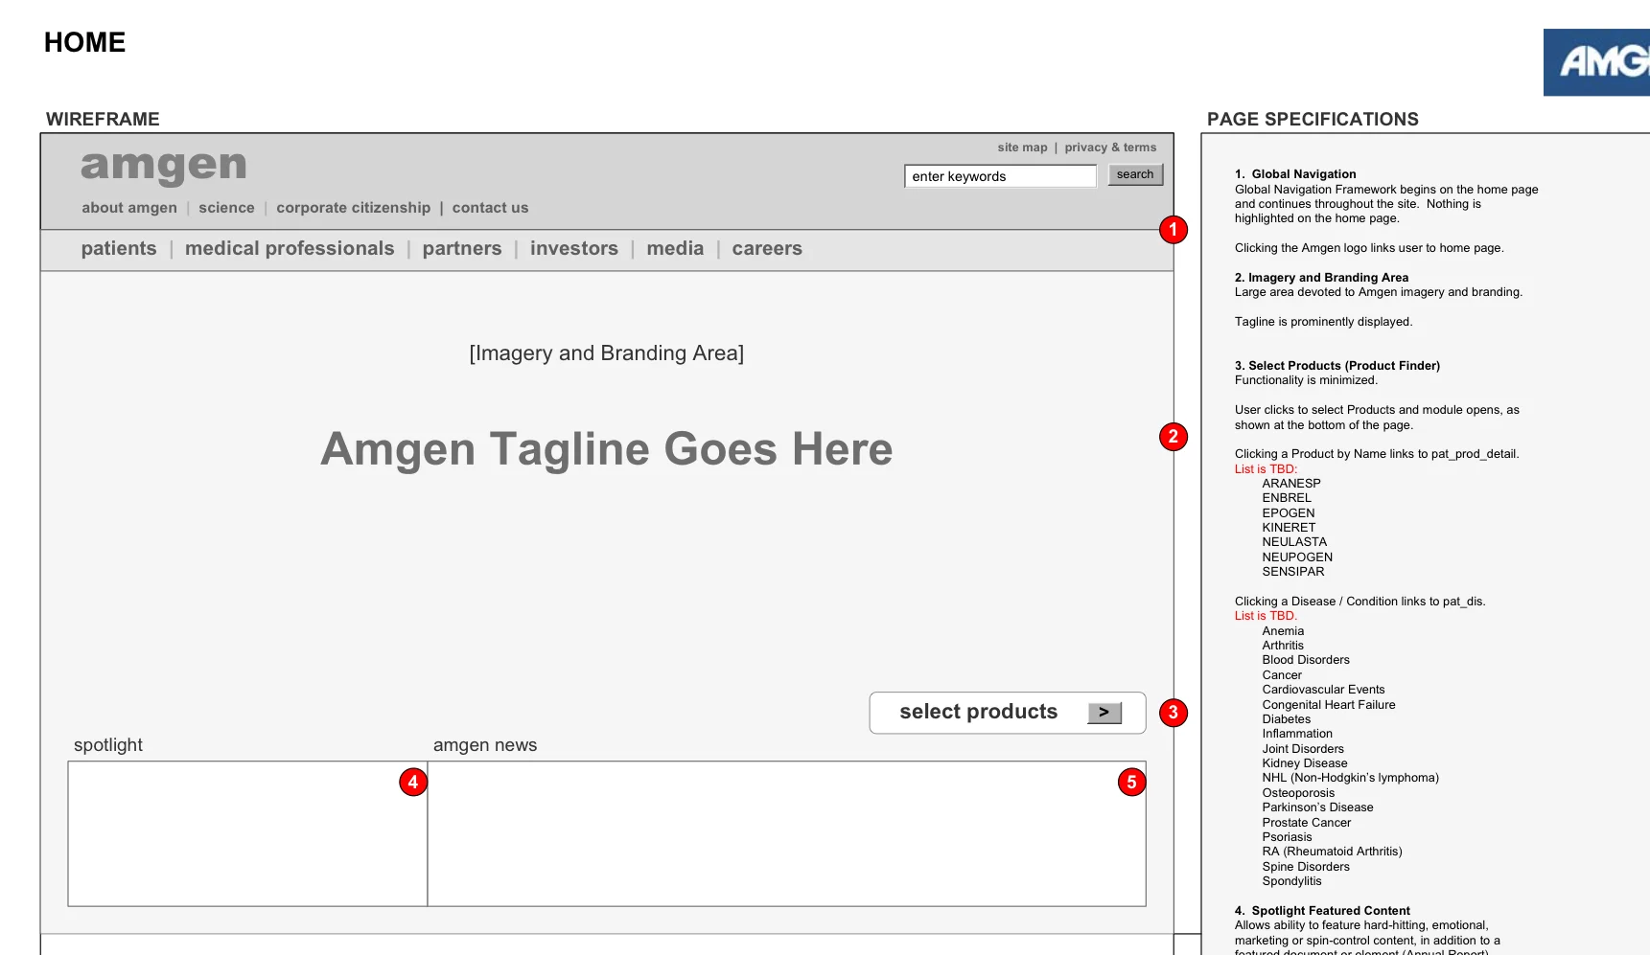Click the first red List is TBD note

coord(1266,469)
